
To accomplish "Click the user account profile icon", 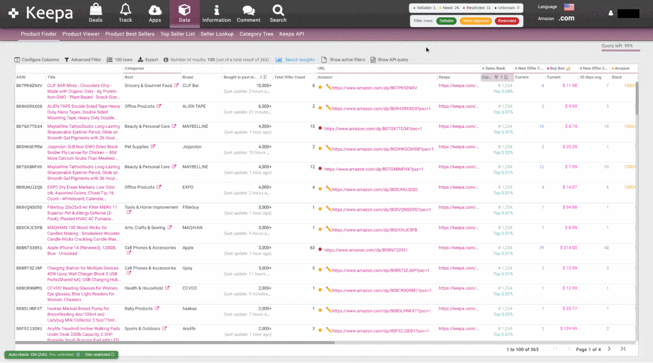I will (611, 13).
